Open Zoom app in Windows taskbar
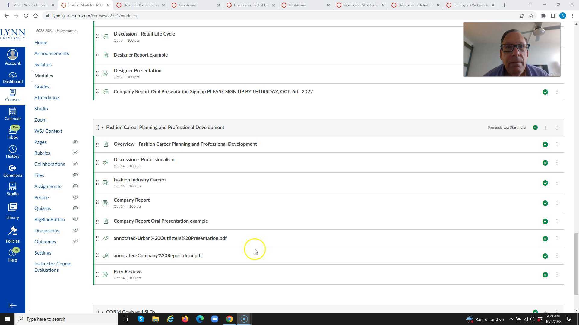The width and height of the screenshot is (579, 325). pyautogui.click(x=214, y=319)
